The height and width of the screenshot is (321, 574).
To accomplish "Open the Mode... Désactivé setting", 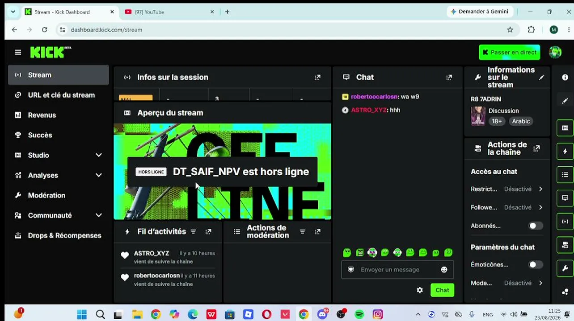I will click(x=507, y=283).
